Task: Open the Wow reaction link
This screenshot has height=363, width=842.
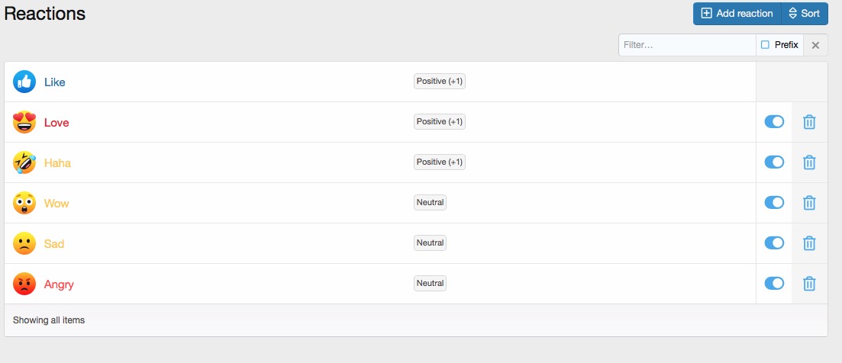Action: pos(56,203)
